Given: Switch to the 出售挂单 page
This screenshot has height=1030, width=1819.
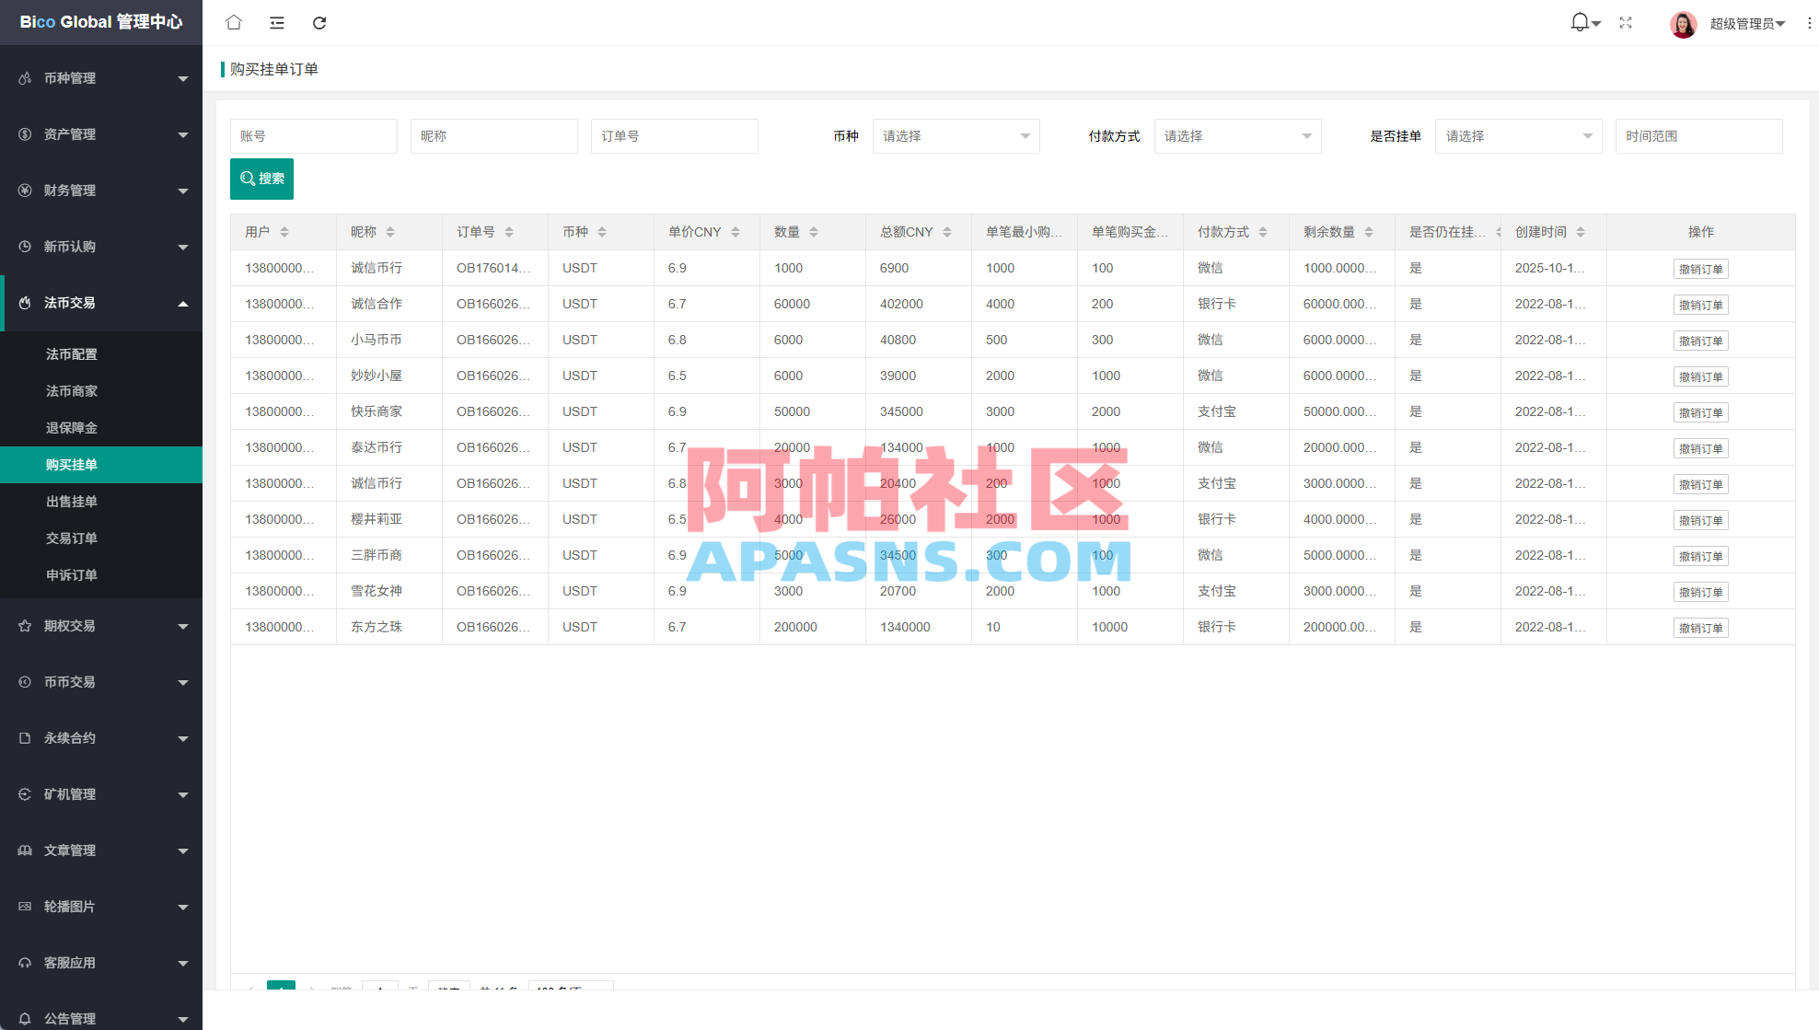Looking at the screenshot, I should point(72,502).
